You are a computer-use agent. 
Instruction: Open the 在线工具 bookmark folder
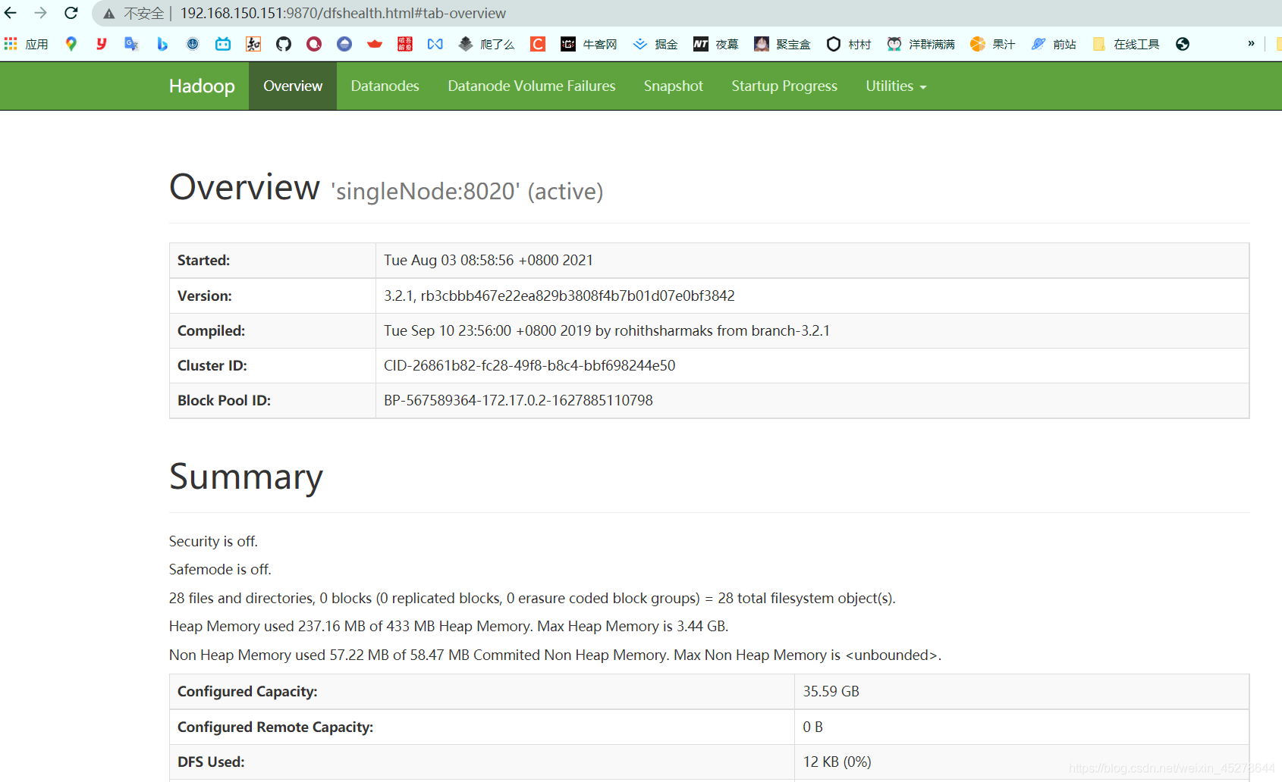(1126, 44)
